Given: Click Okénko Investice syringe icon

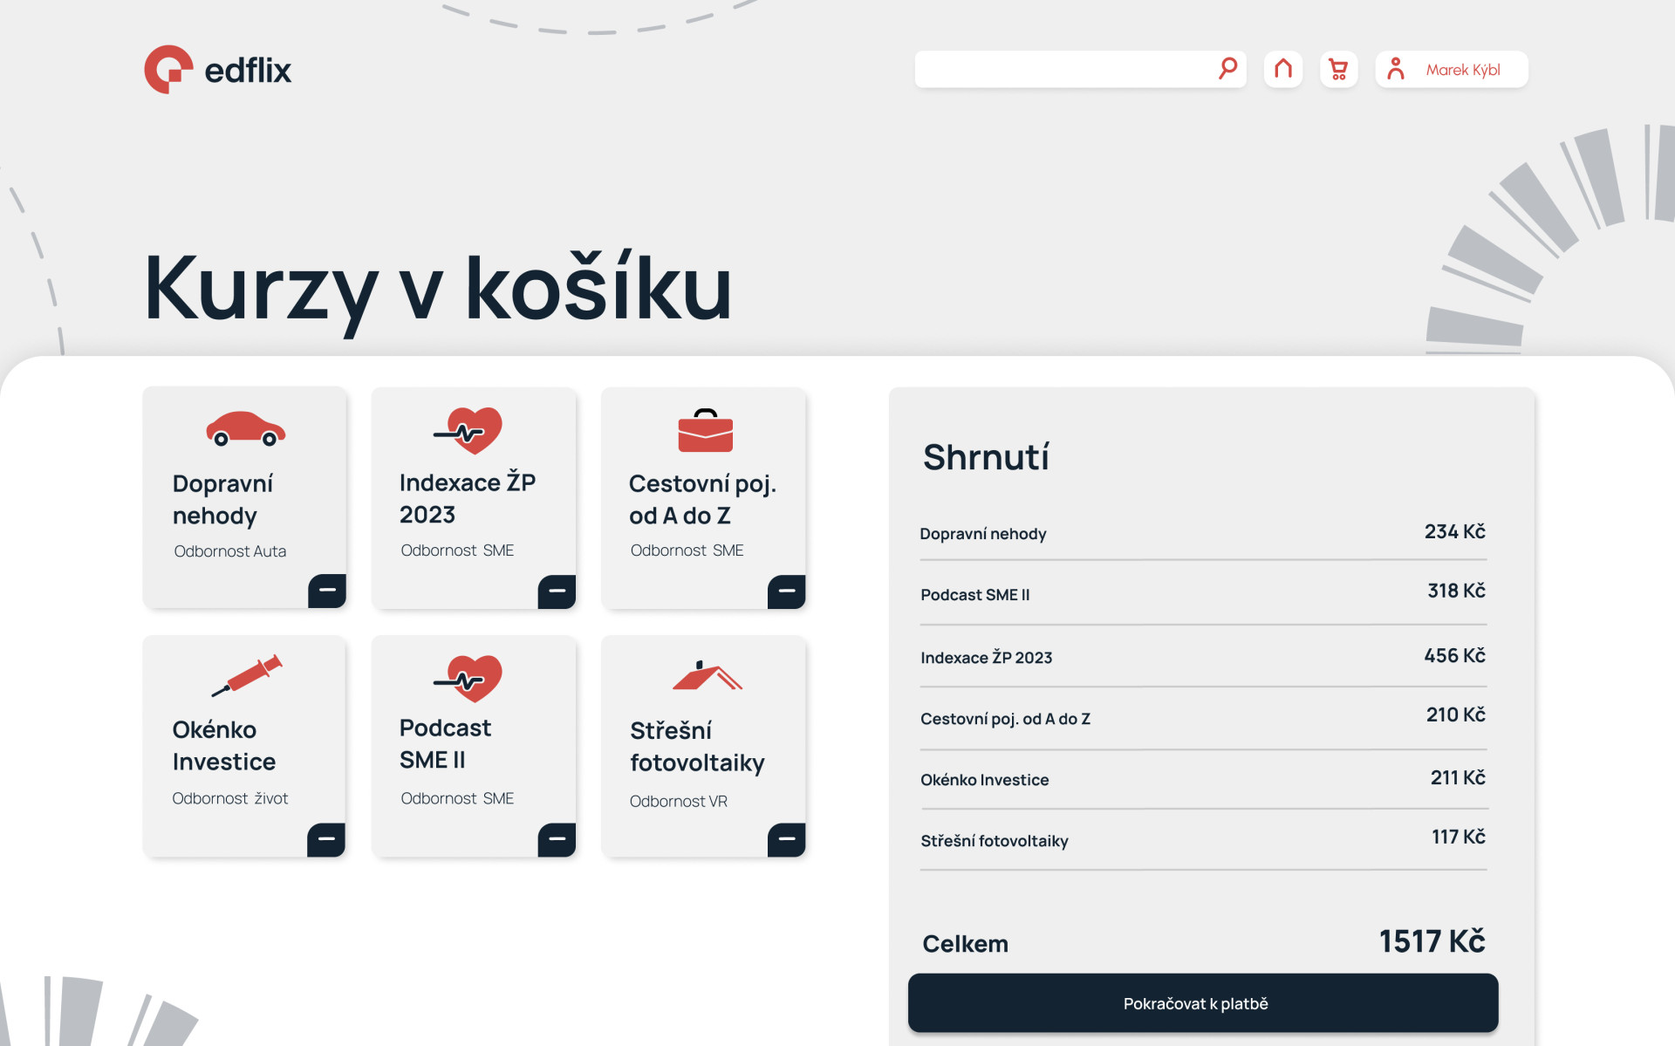Looking at the screenshot, I should pos(247,675).
